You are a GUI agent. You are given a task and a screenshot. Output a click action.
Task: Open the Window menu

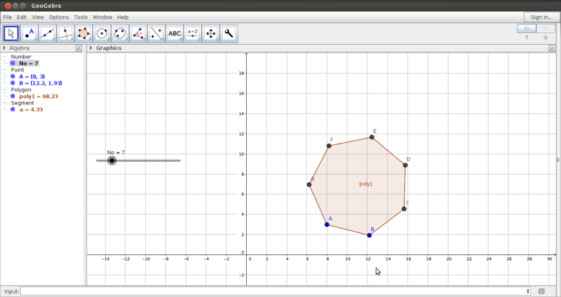point(102,17)
